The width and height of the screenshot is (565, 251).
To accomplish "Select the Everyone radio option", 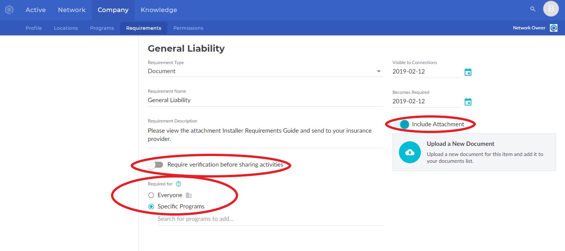I will (151, 195).
